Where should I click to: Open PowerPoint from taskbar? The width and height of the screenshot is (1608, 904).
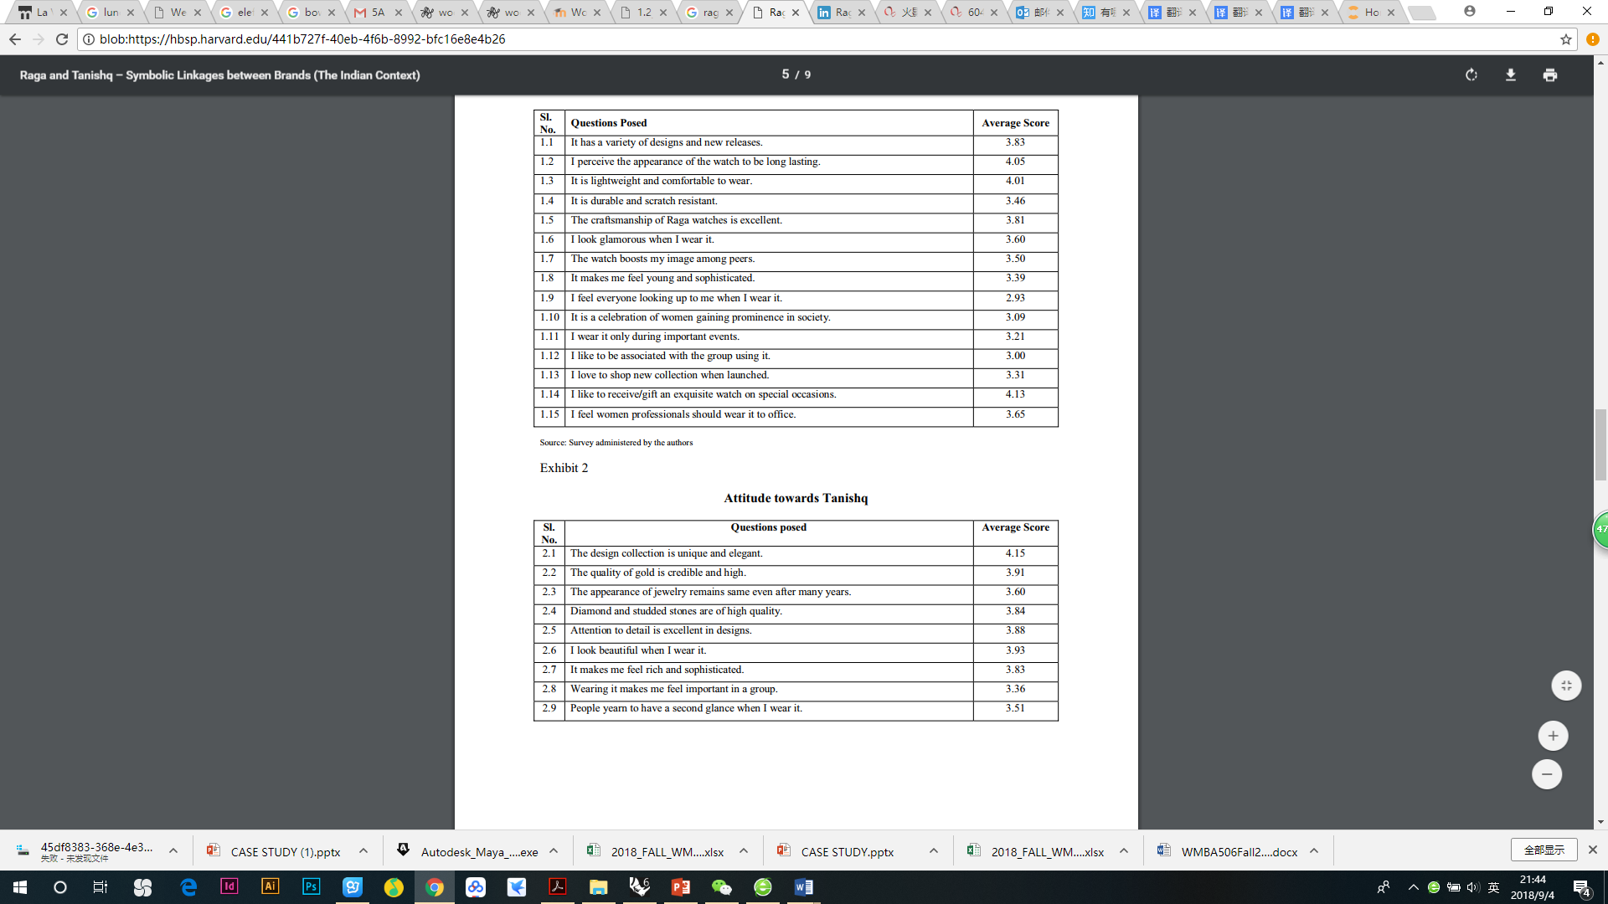tap(680, 887)
